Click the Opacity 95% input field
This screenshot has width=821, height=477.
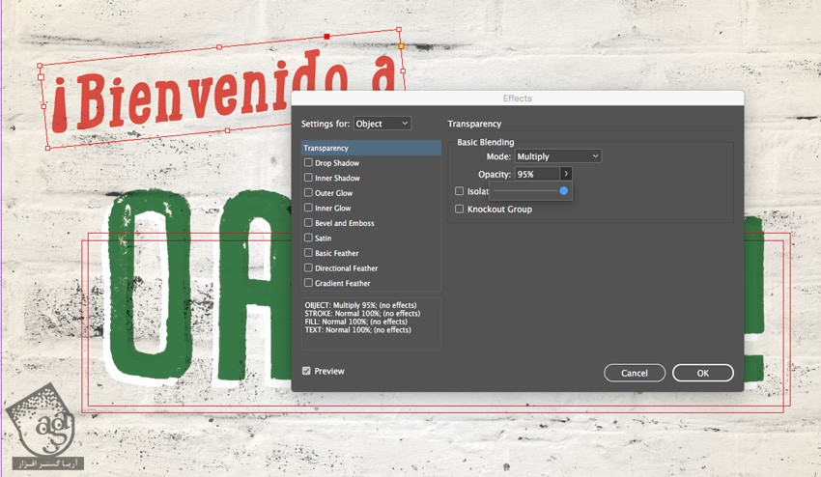pyautogui.click(x=536, y=174)
